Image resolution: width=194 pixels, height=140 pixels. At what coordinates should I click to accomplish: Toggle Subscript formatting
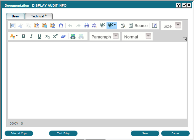[47, 36]
